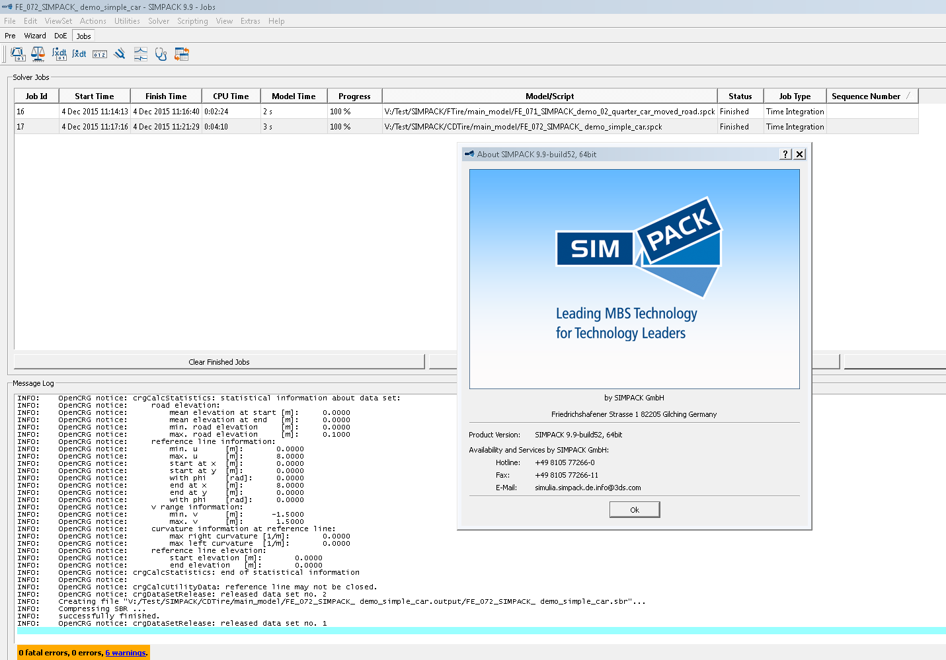Start time integration with measurements icon
946x660 pixels.
click(x=59, y=54)
